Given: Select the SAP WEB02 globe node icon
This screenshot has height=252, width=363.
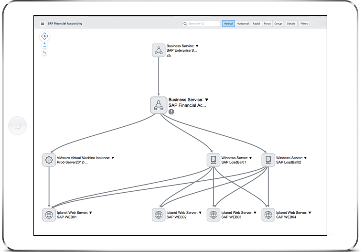Looking at the screenshot, I should click(159, 215).
